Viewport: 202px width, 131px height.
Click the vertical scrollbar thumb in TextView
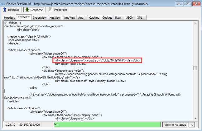(195, 68)
